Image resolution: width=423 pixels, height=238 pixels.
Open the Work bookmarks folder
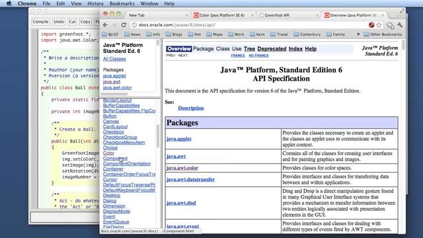click(x=236, y=34)
